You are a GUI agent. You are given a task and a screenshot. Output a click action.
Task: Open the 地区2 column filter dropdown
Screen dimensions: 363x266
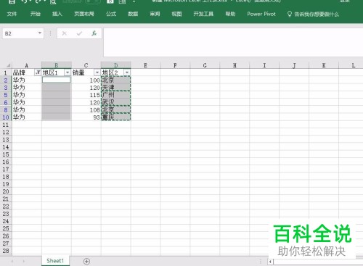pyautogui.click(x=127, y=72)
